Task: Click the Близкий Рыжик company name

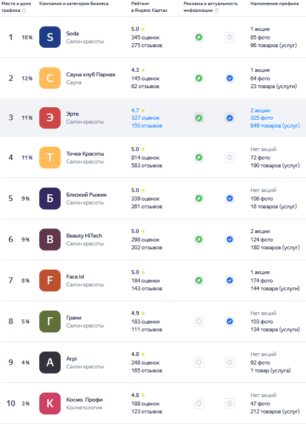Action: pyautogui.click(x=86, y=195)
